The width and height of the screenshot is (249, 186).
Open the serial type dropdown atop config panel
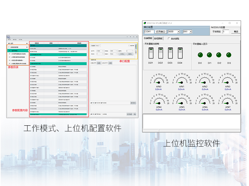pos(95,46)
